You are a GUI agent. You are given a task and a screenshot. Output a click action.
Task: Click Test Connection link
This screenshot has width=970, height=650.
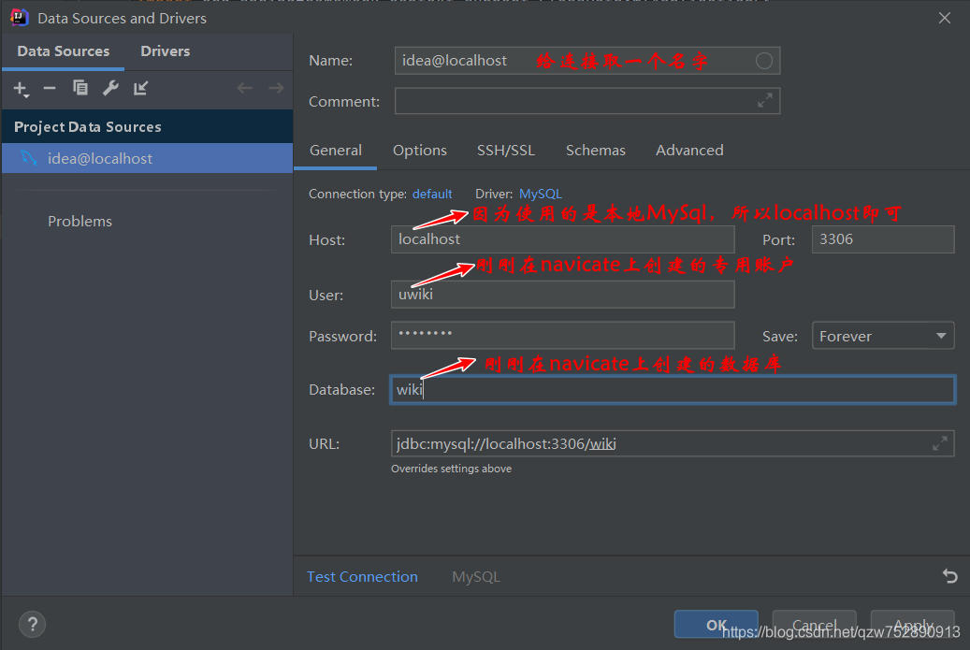(362, 576)
